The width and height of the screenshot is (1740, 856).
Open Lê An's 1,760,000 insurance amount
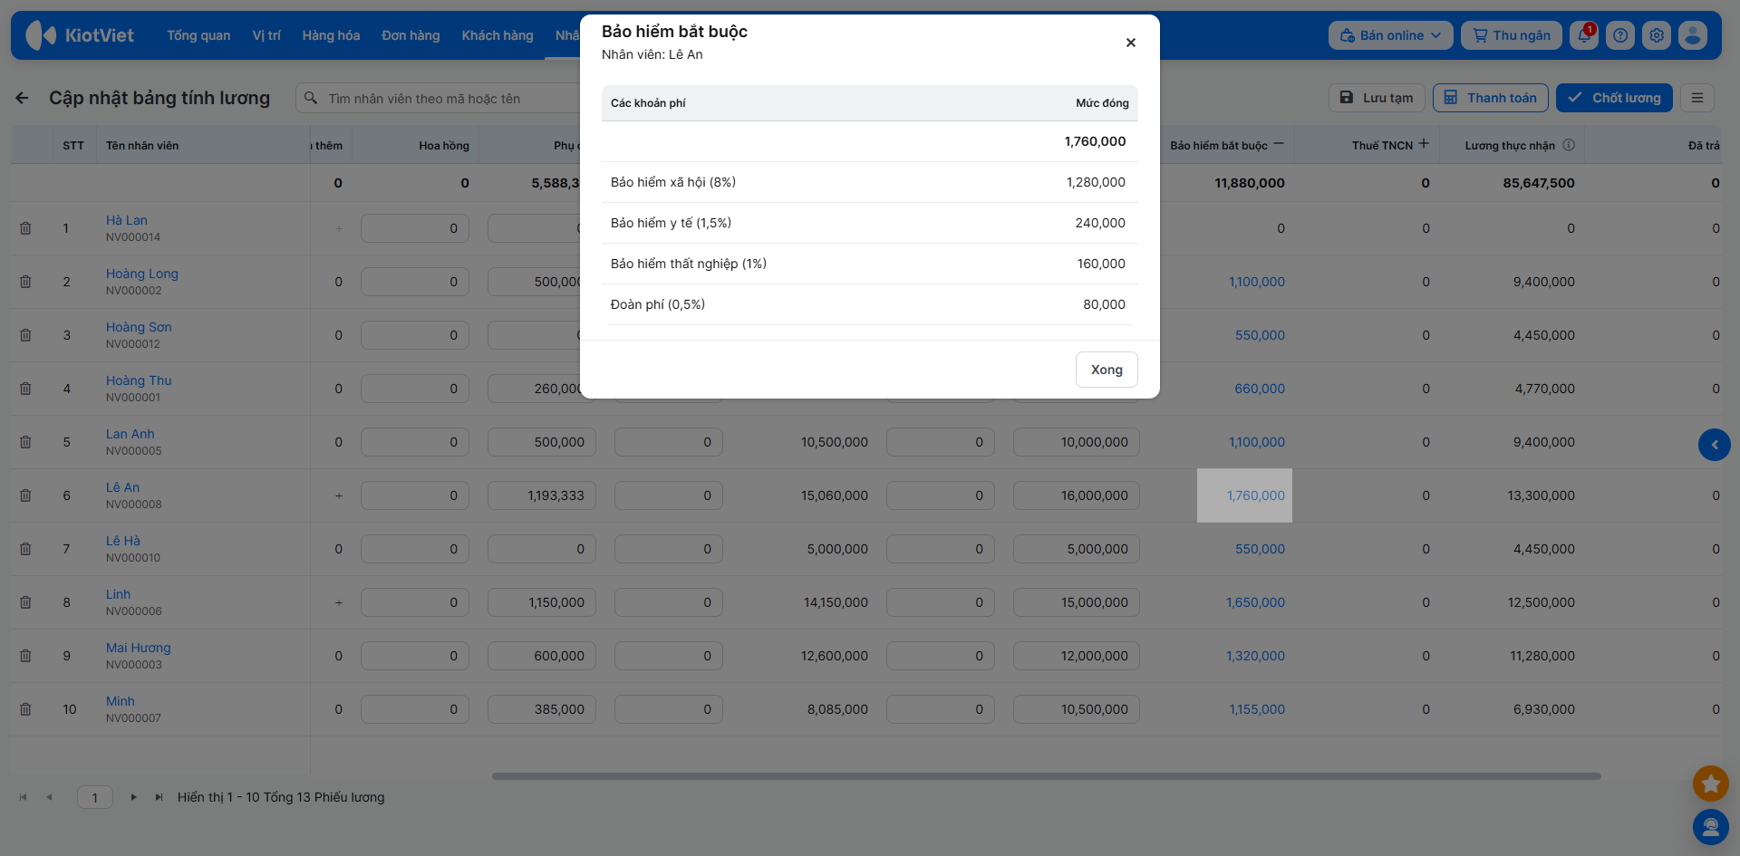coord(1255,495)
